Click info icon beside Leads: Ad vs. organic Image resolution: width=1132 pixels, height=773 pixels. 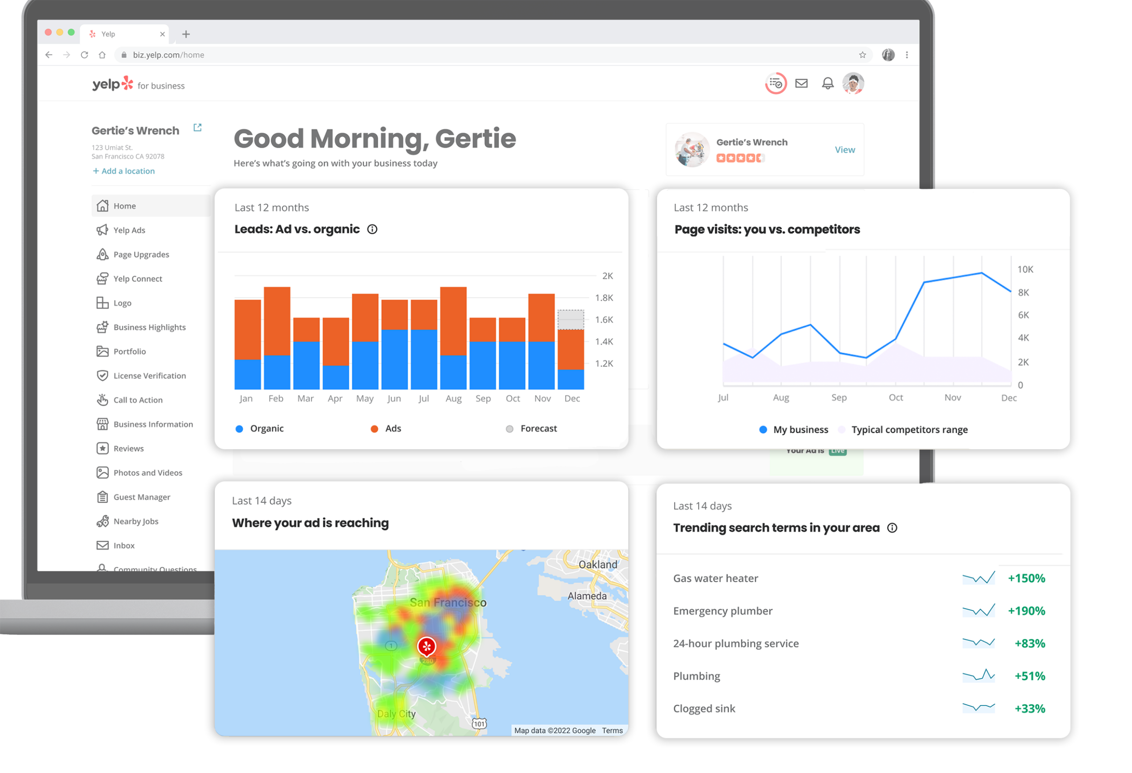(x=372, y=230)
